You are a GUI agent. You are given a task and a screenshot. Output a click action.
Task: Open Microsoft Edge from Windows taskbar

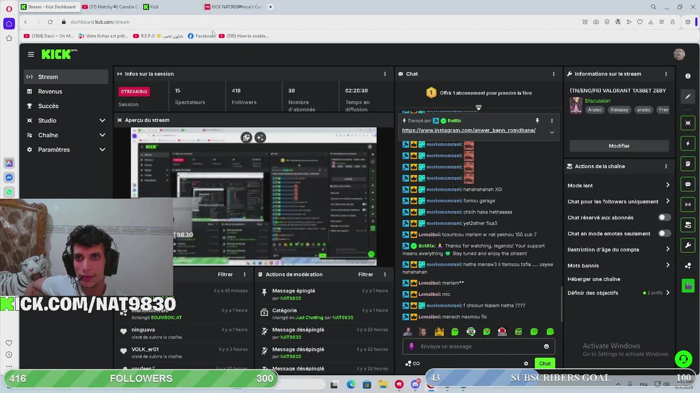351,385
